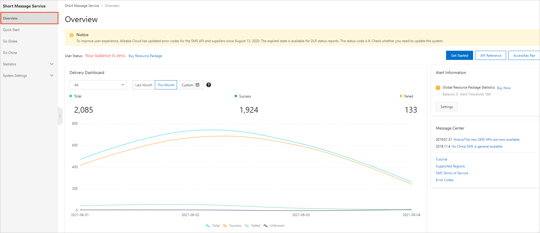Click the API Reference button
540x233 pixels.
491,55
